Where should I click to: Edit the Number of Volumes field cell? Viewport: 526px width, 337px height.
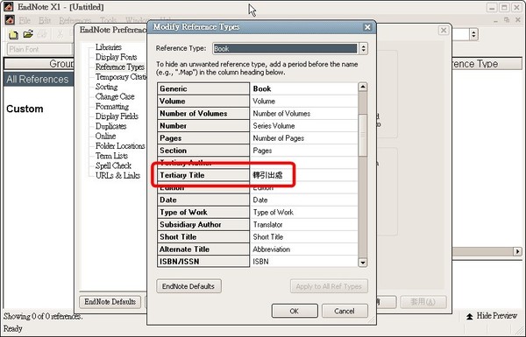[304, 114]
